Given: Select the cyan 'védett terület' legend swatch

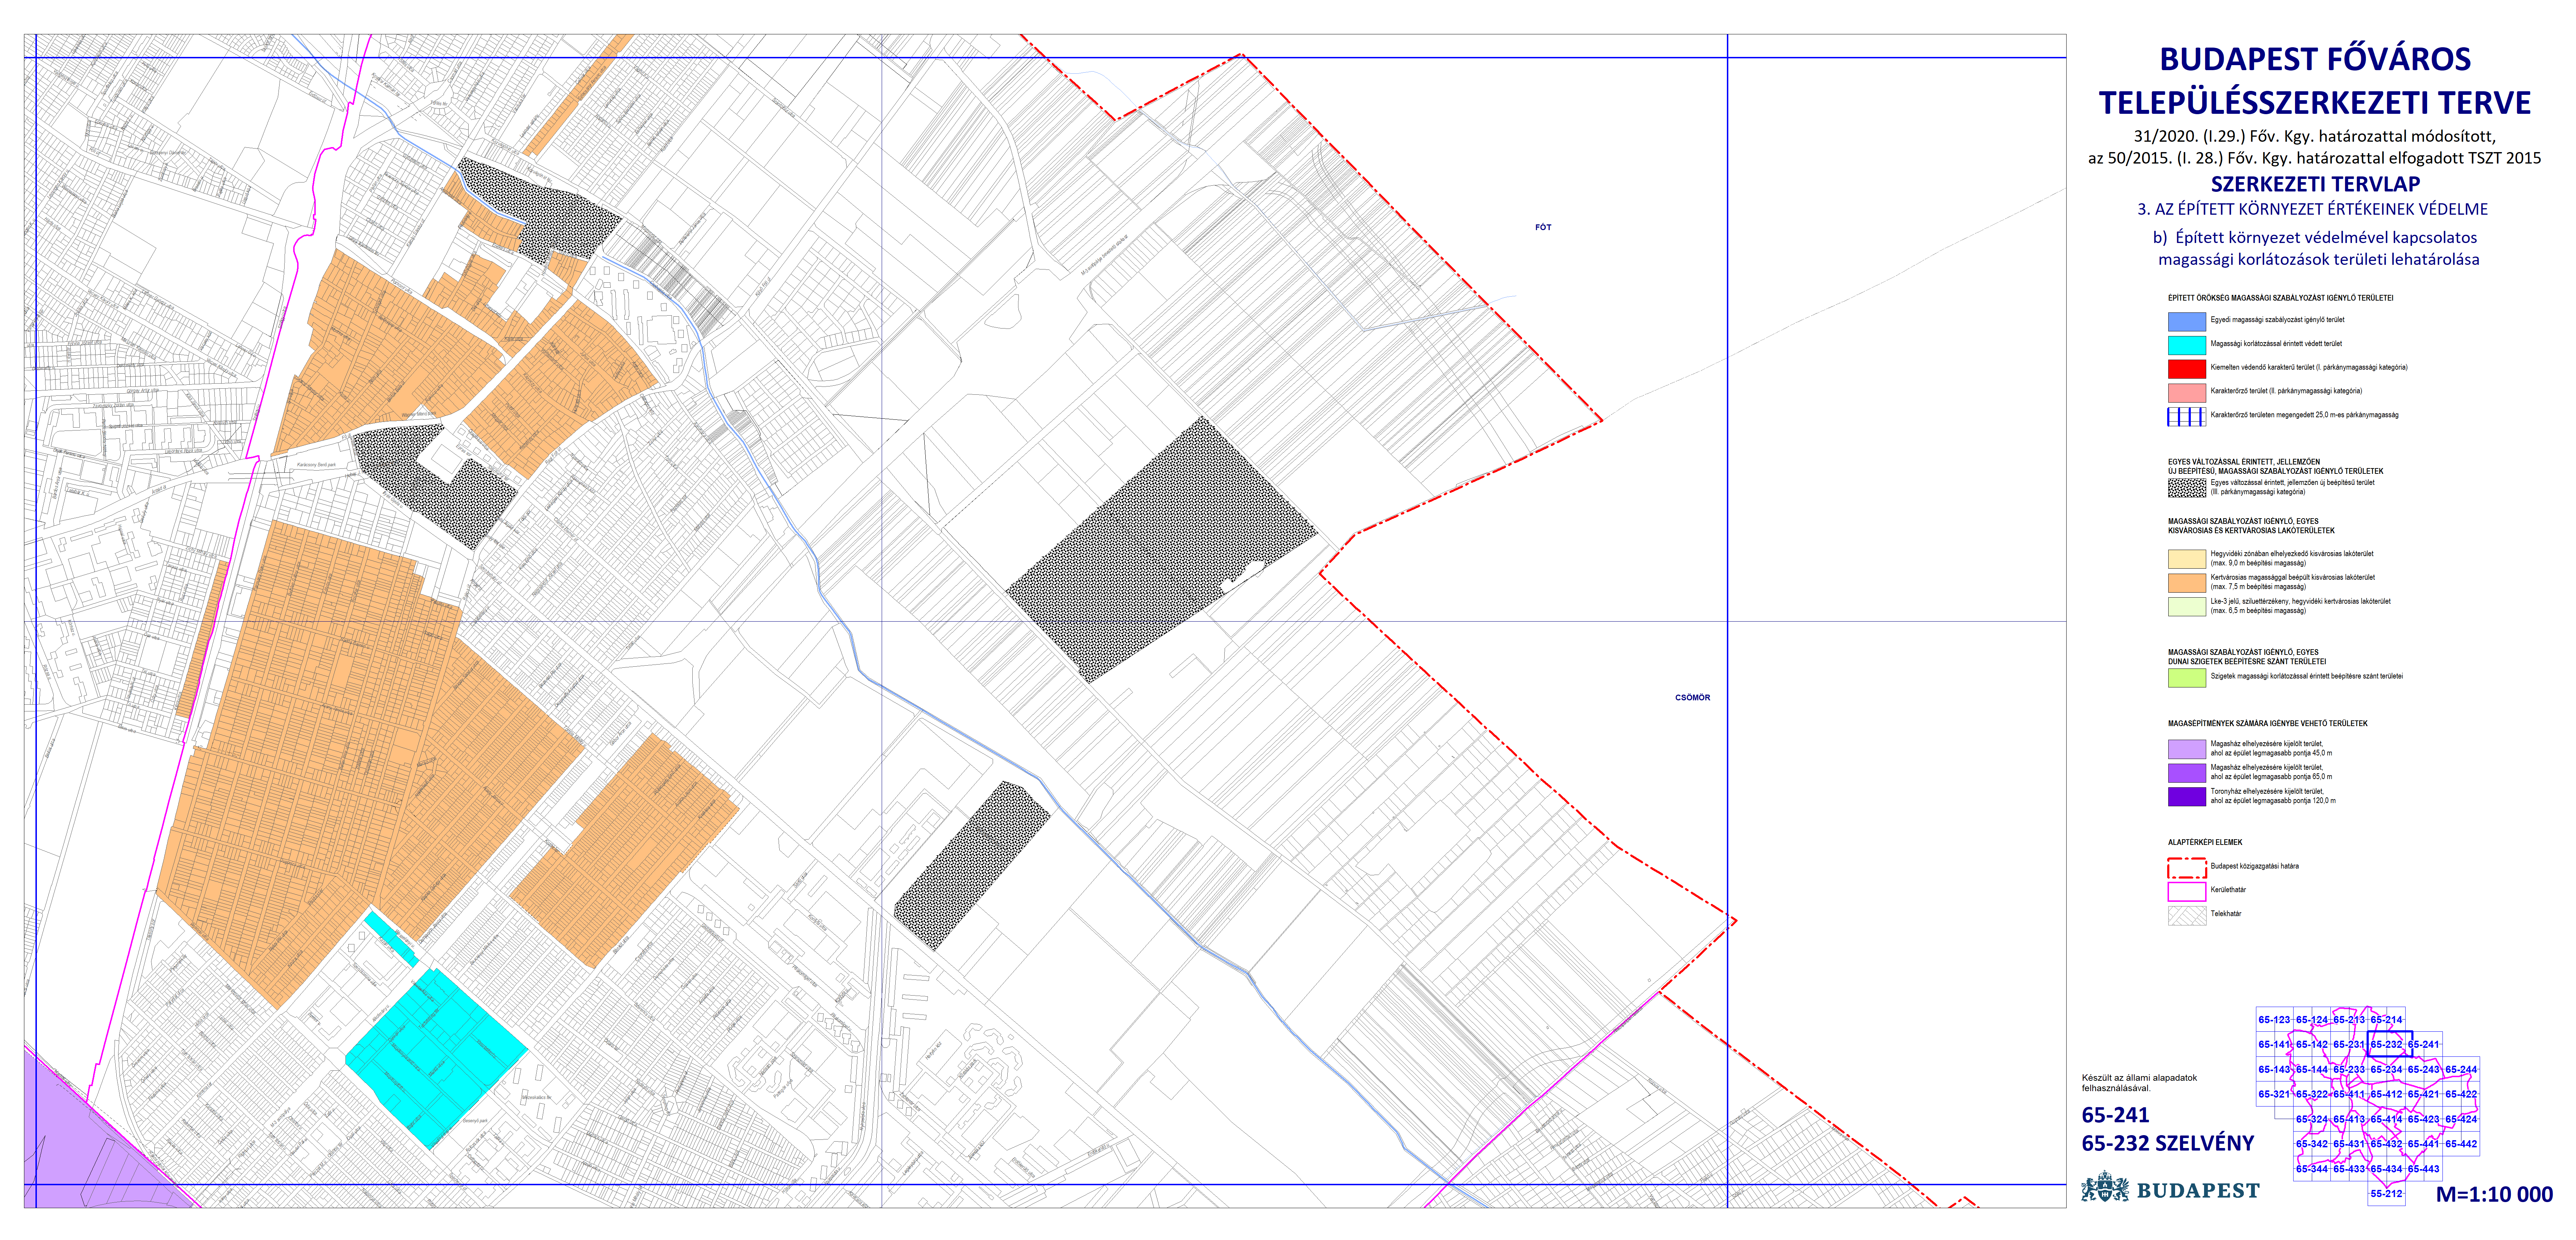Looking at the screenshot, I should tap(2186, 345).
